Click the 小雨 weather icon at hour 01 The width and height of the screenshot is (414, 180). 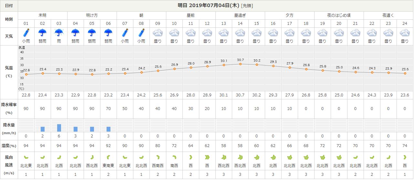coord(26,33)
